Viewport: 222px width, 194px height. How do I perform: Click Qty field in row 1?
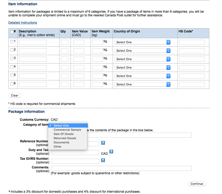[64, 42]
